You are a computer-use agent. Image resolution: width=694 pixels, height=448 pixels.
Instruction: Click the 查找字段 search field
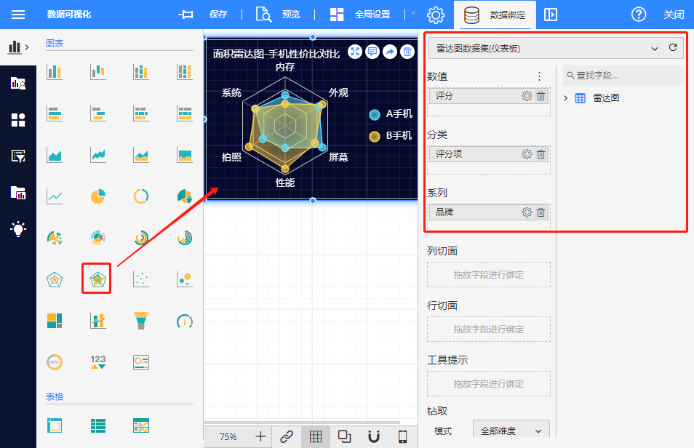click(x=626, y=76)
